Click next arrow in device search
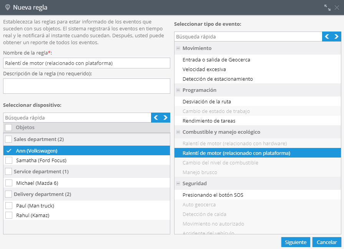Screen dimensions: 344x249 point(165,118)
